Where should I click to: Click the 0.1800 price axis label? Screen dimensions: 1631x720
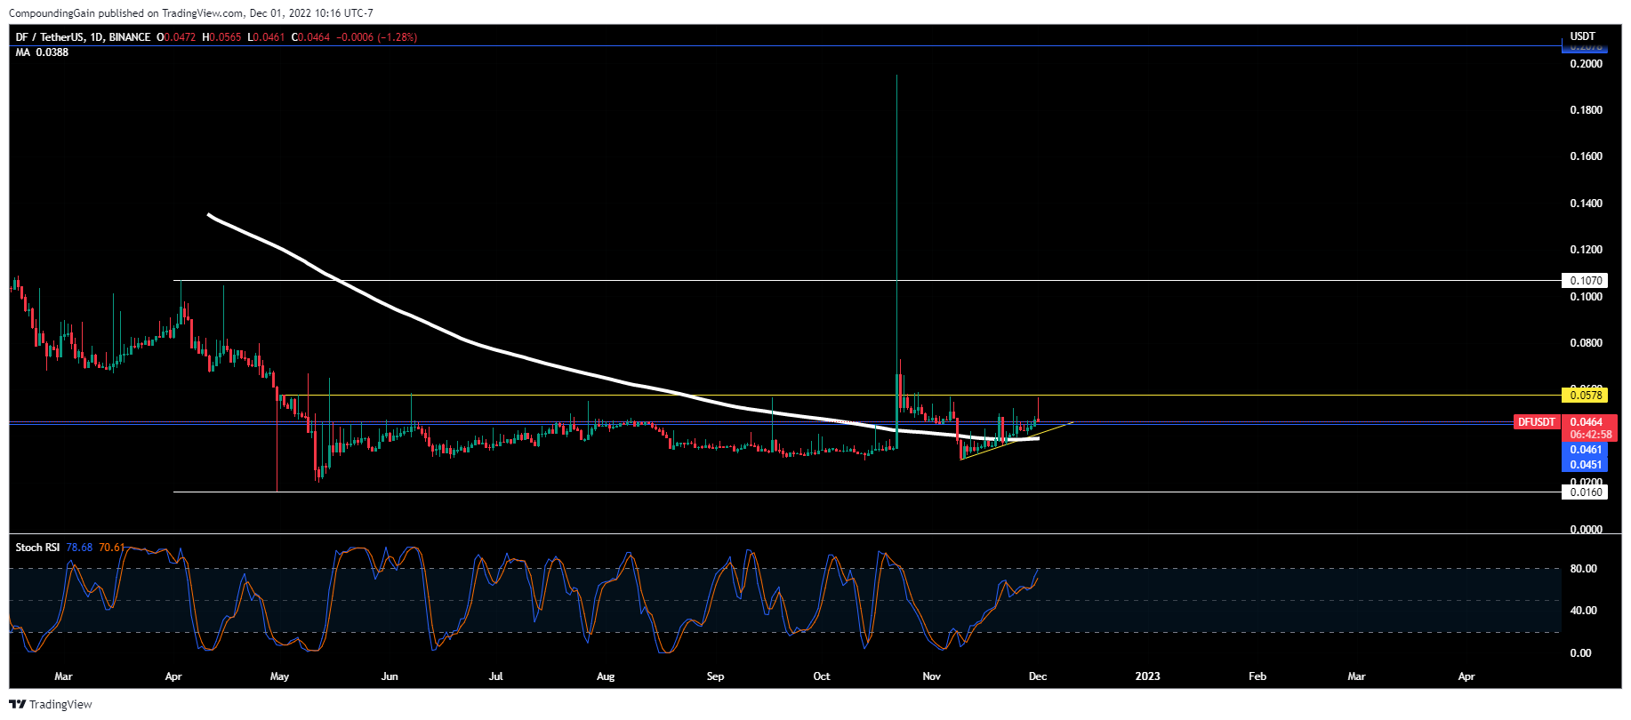pos(1587,110)
